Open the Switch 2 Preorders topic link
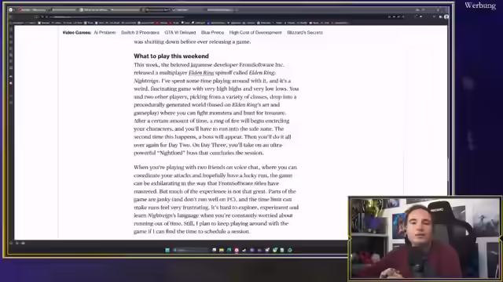 pos(140,33)
